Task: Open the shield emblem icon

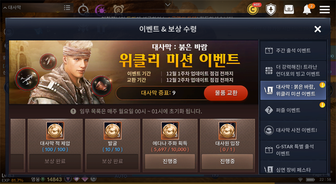Action: [271, 9]
